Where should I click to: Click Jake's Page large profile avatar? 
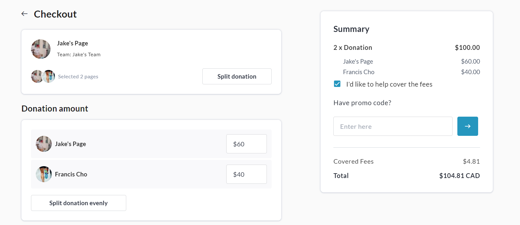[41, 49]
